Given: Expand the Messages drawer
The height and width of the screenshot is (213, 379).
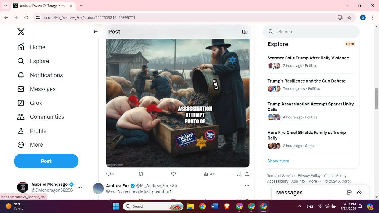Looking at the screenshot, I should [359, 193].
